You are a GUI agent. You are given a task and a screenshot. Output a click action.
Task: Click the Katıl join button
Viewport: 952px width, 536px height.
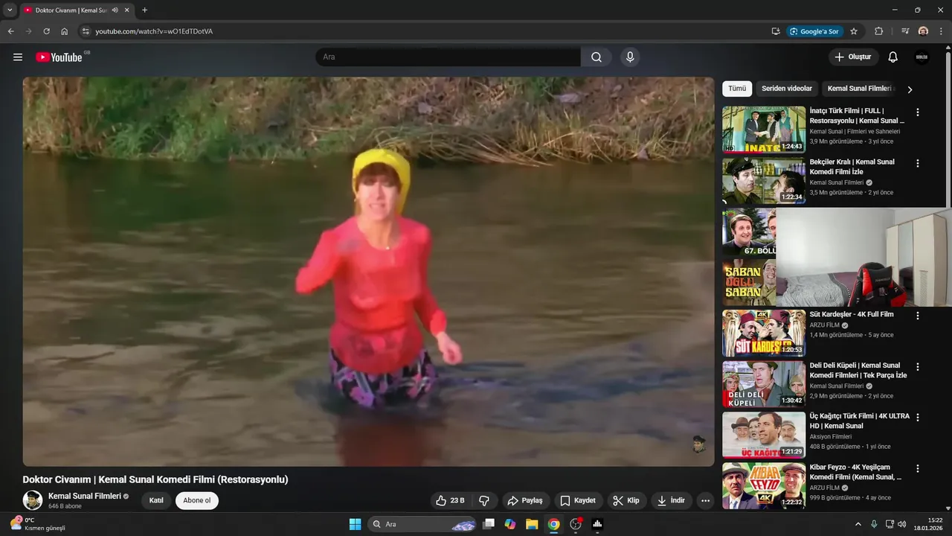(x=156, y=500)
